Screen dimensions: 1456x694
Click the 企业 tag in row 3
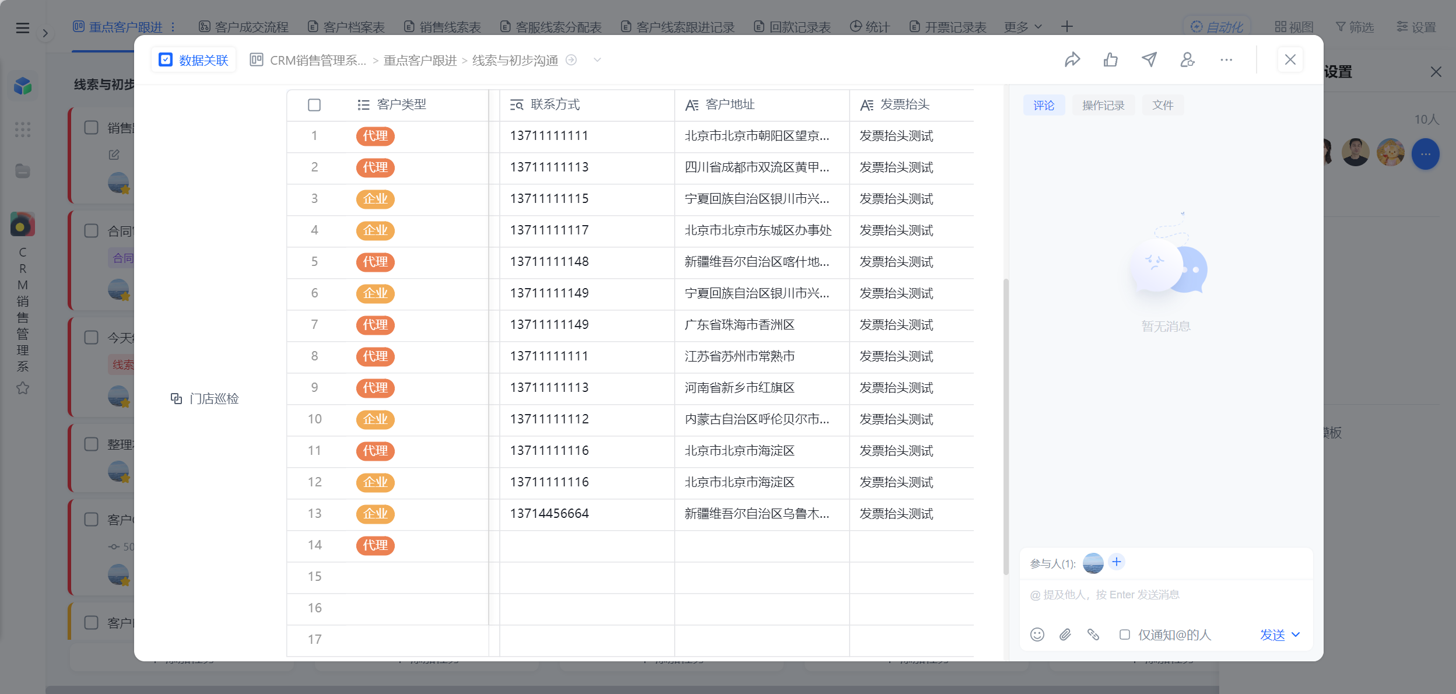click(375, 199)
